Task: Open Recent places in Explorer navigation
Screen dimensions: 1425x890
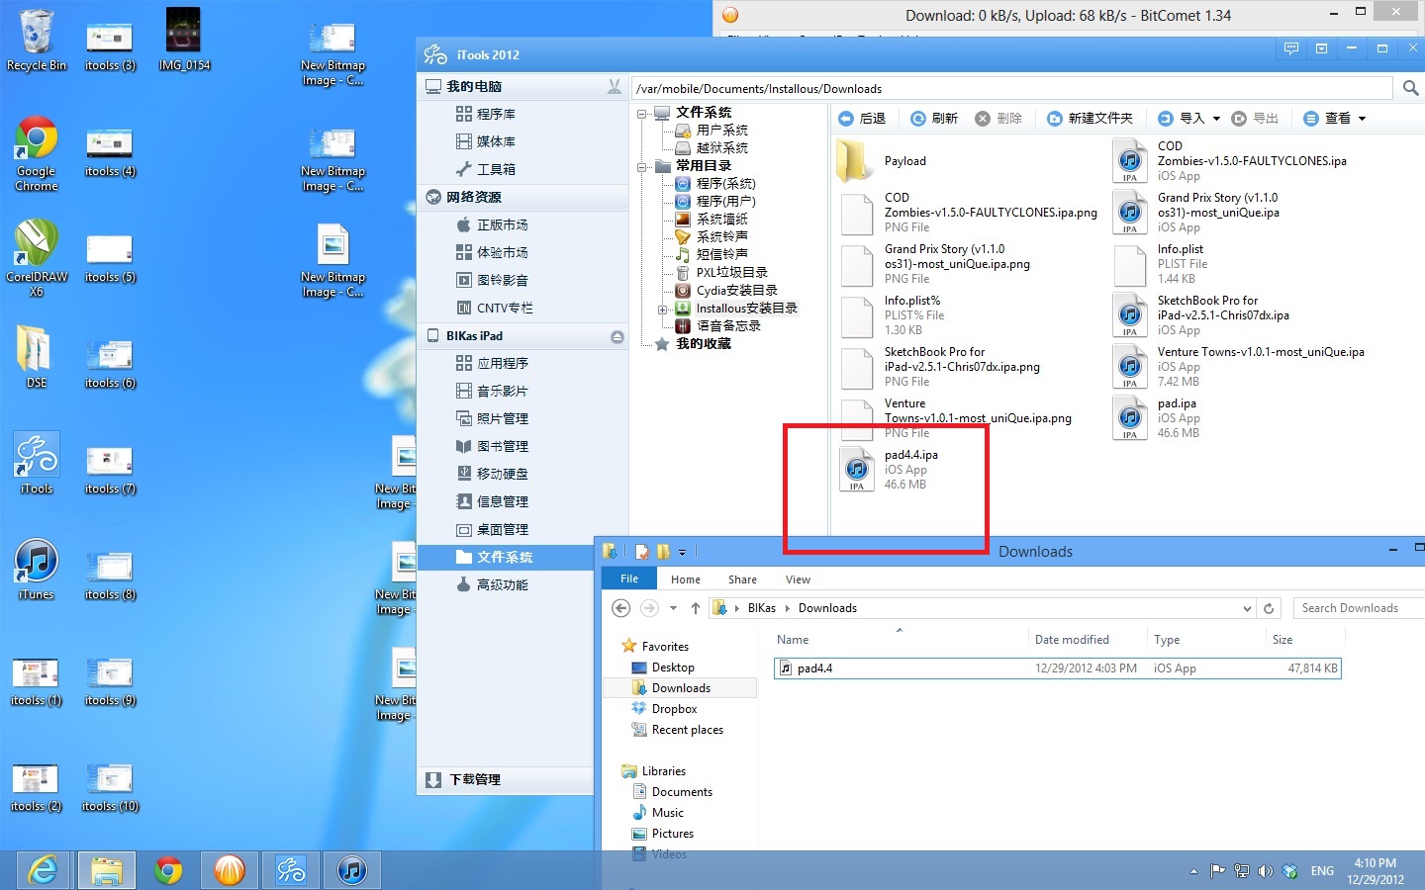Action: [x=678, y=730]
